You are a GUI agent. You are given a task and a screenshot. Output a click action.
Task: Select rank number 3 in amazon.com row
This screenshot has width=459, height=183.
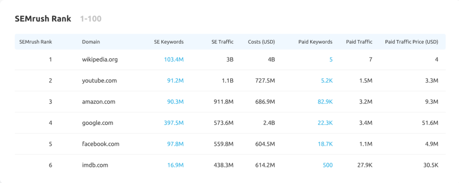click(50, 102)
